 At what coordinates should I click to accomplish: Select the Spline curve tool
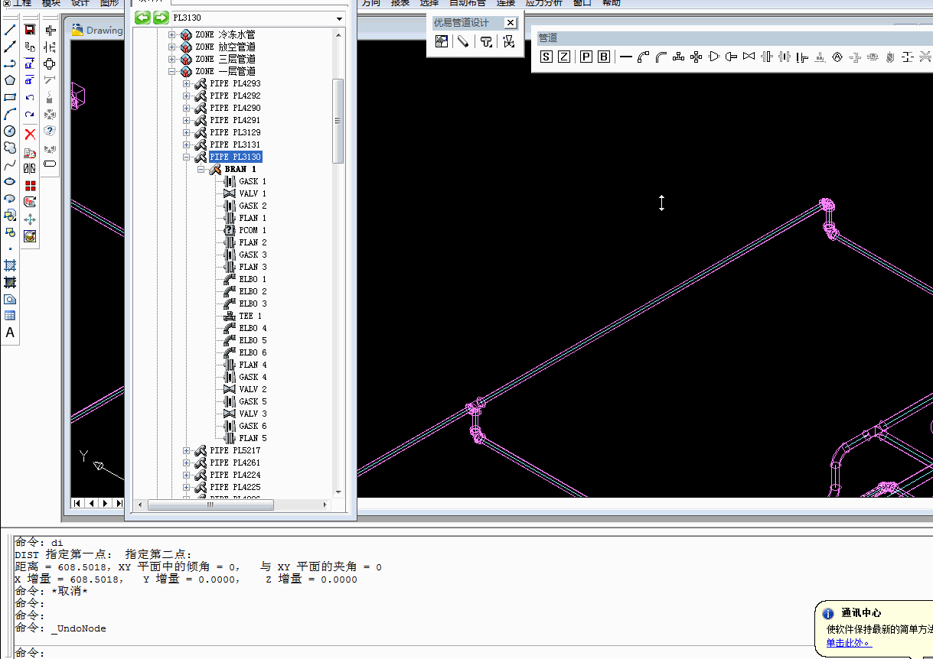pyautogui.click(x=10, y=164)
